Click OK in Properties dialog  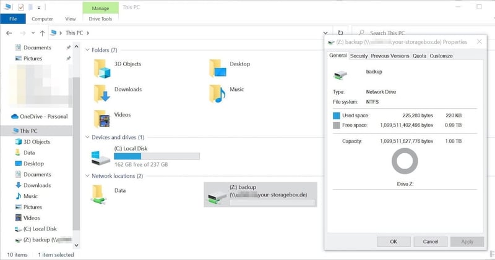pyautogui.click(x=394, y=241)
